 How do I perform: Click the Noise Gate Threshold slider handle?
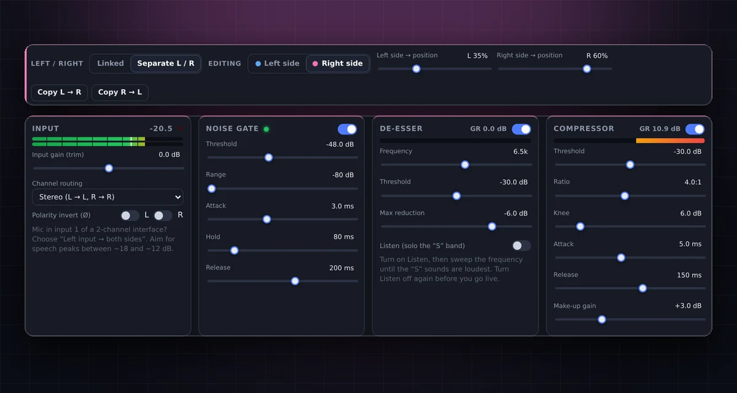pyautogui.click(x=268, y=157)
